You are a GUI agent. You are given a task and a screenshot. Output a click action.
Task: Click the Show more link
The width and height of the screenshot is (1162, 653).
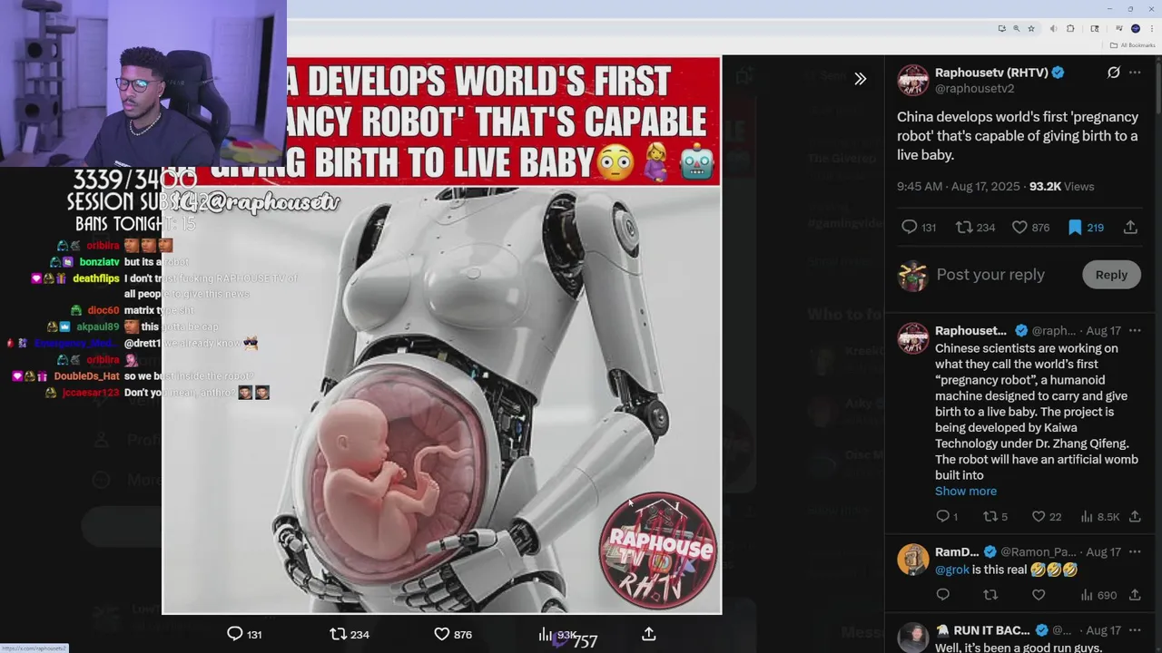(x=966, y=491)
